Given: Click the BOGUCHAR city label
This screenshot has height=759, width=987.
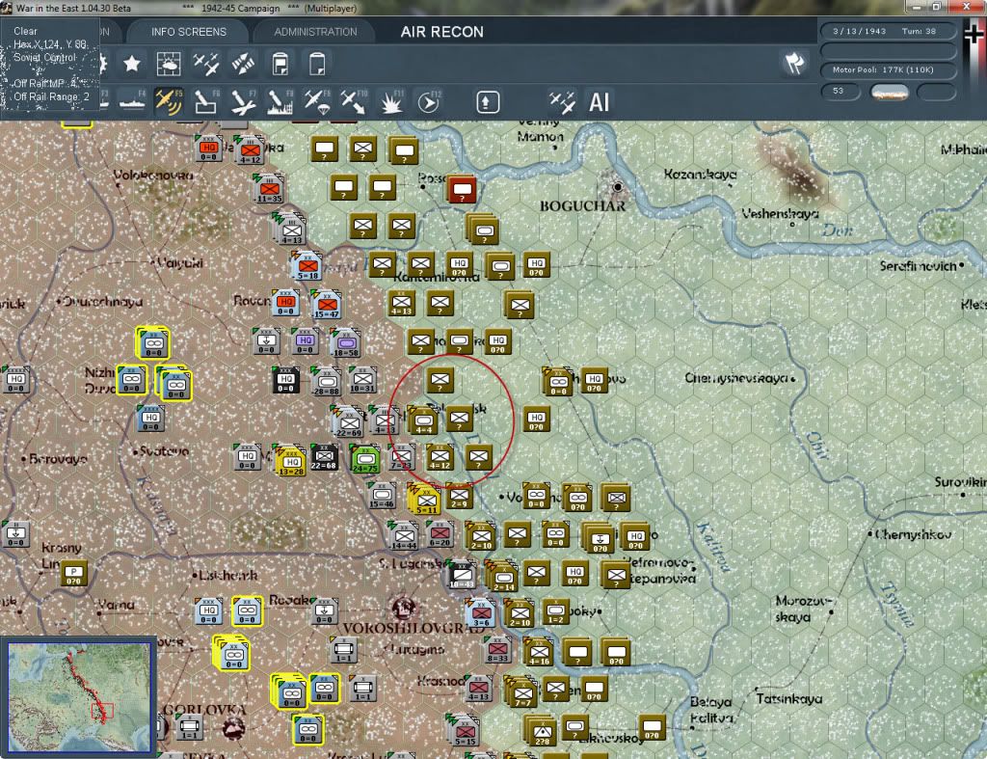Looking at the screenshot, I should click(x=583, y=206).
